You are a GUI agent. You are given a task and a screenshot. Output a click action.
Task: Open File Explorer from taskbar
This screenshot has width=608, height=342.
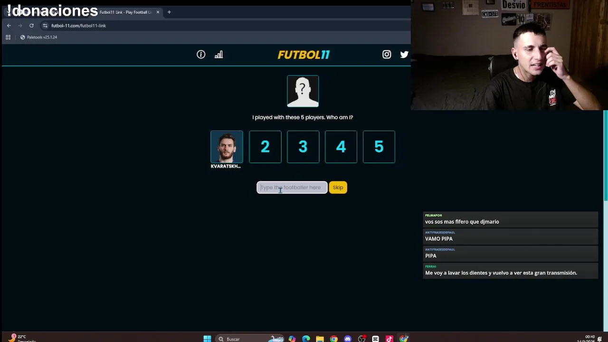point(320,339)
